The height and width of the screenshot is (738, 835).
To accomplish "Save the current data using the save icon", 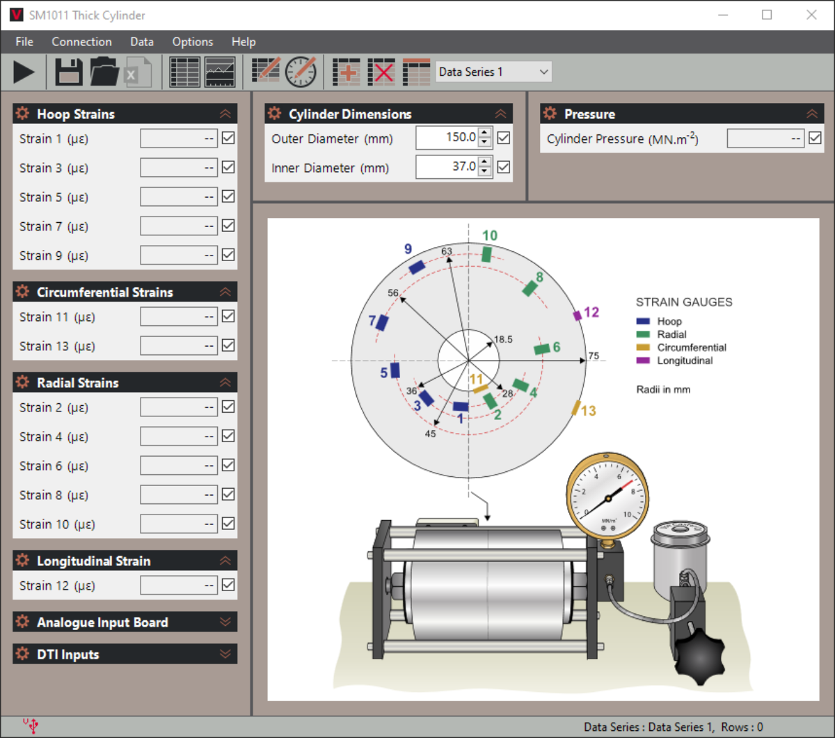I will (x=68, y=72).
